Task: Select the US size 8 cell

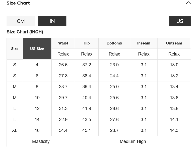Action: [37, 87]
